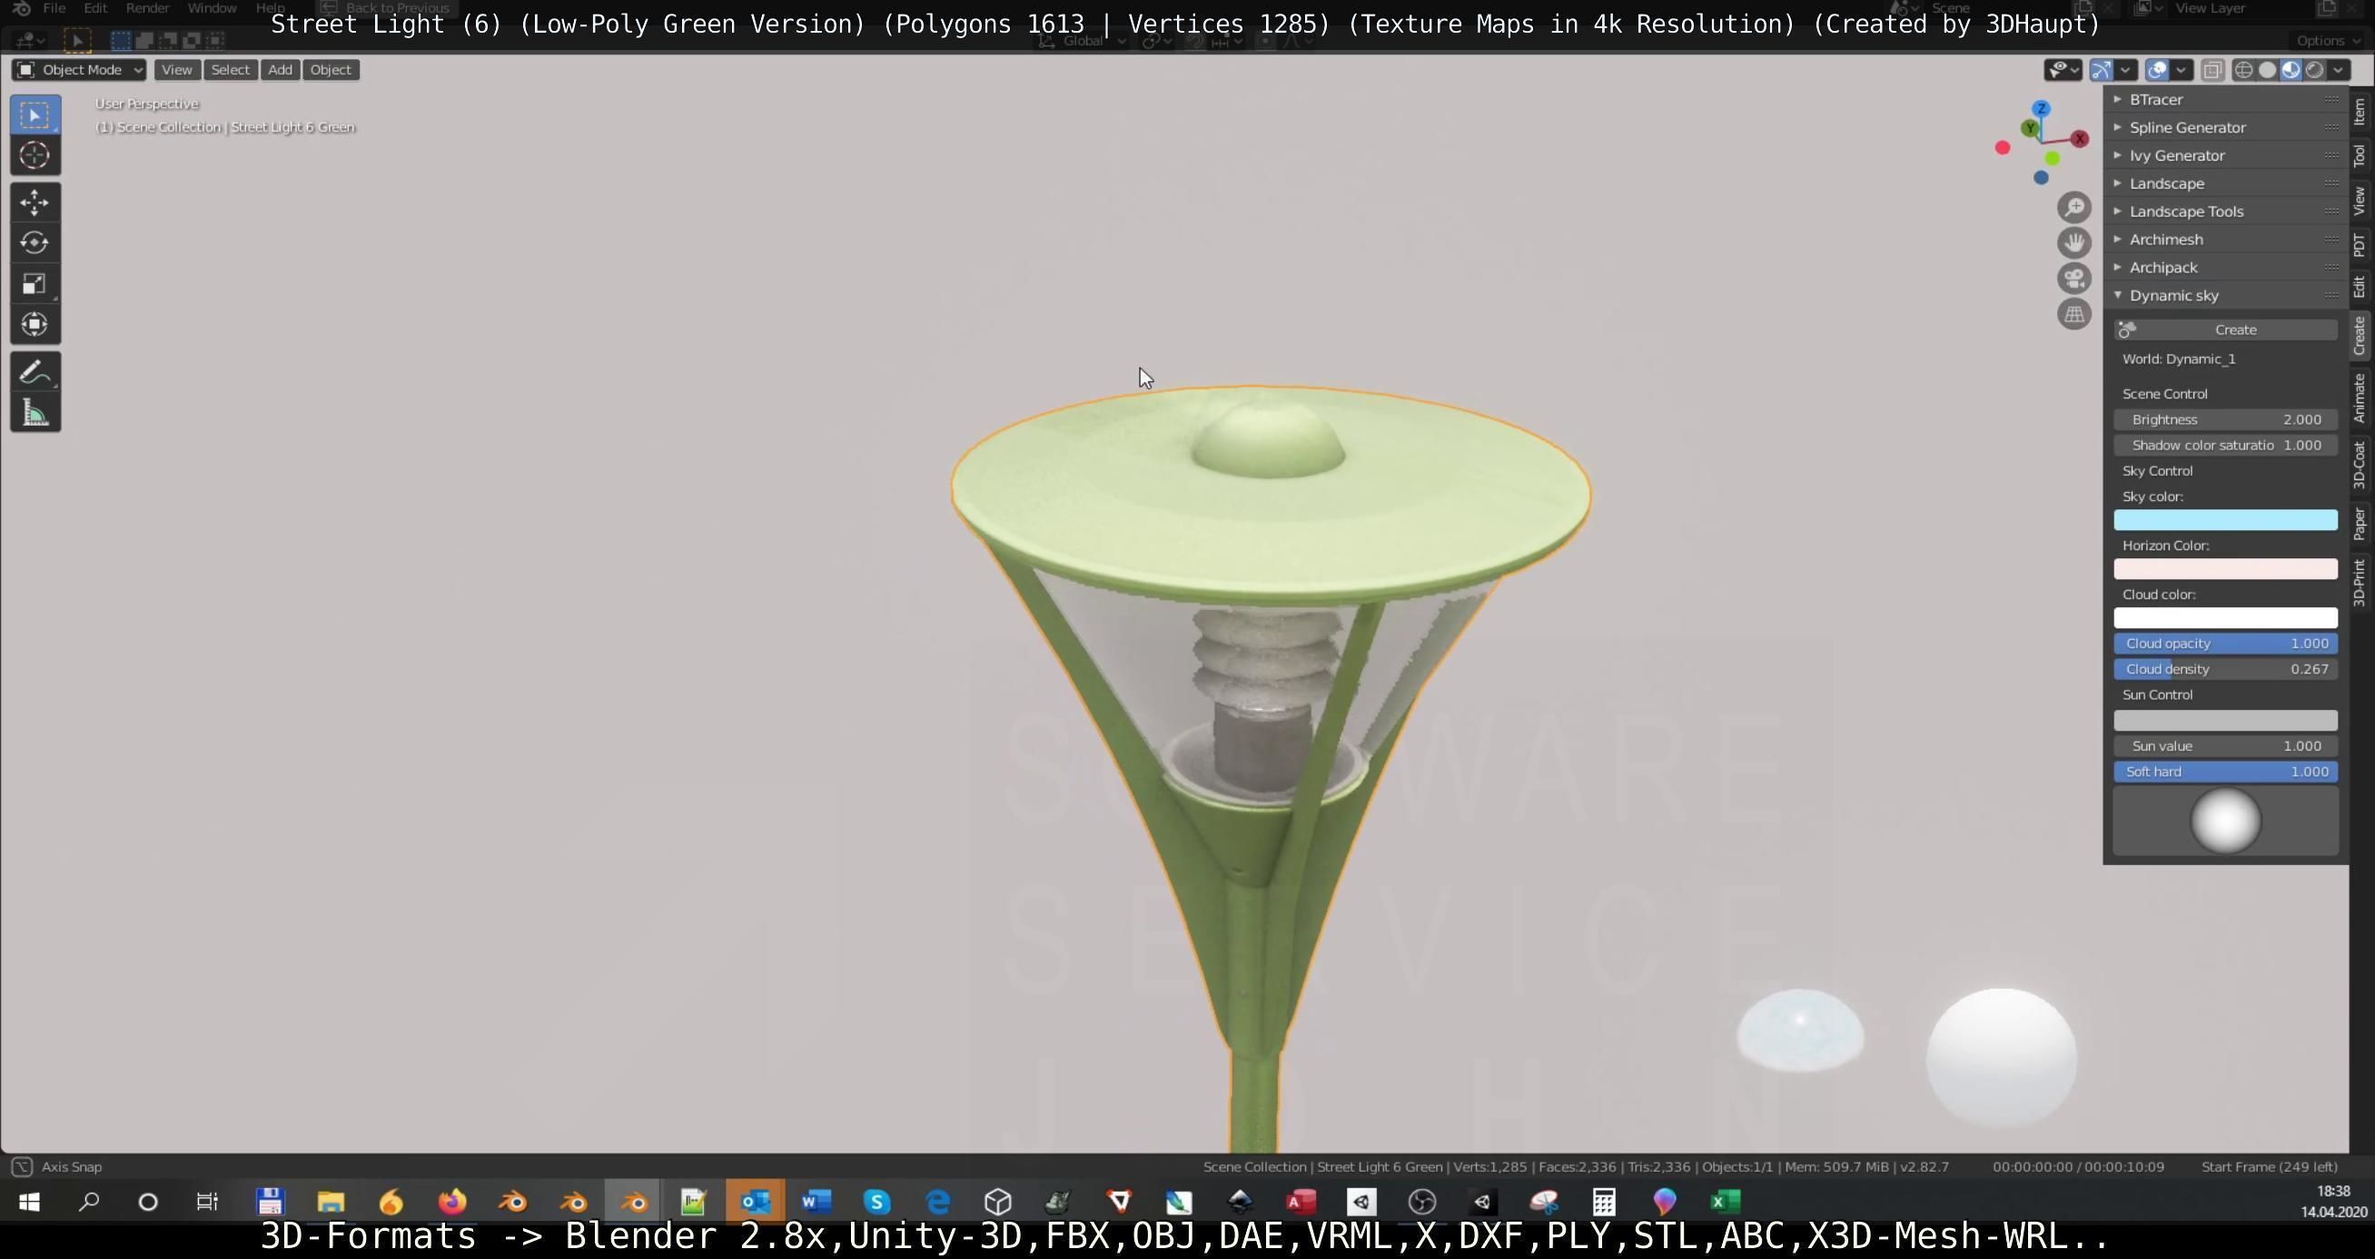Select the Annotate tool

pyautogui.click(x=35, y=372)
